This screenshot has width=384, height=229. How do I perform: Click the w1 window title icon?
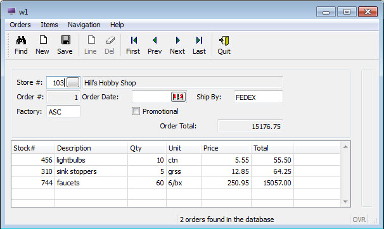click(x=11, y=11)
